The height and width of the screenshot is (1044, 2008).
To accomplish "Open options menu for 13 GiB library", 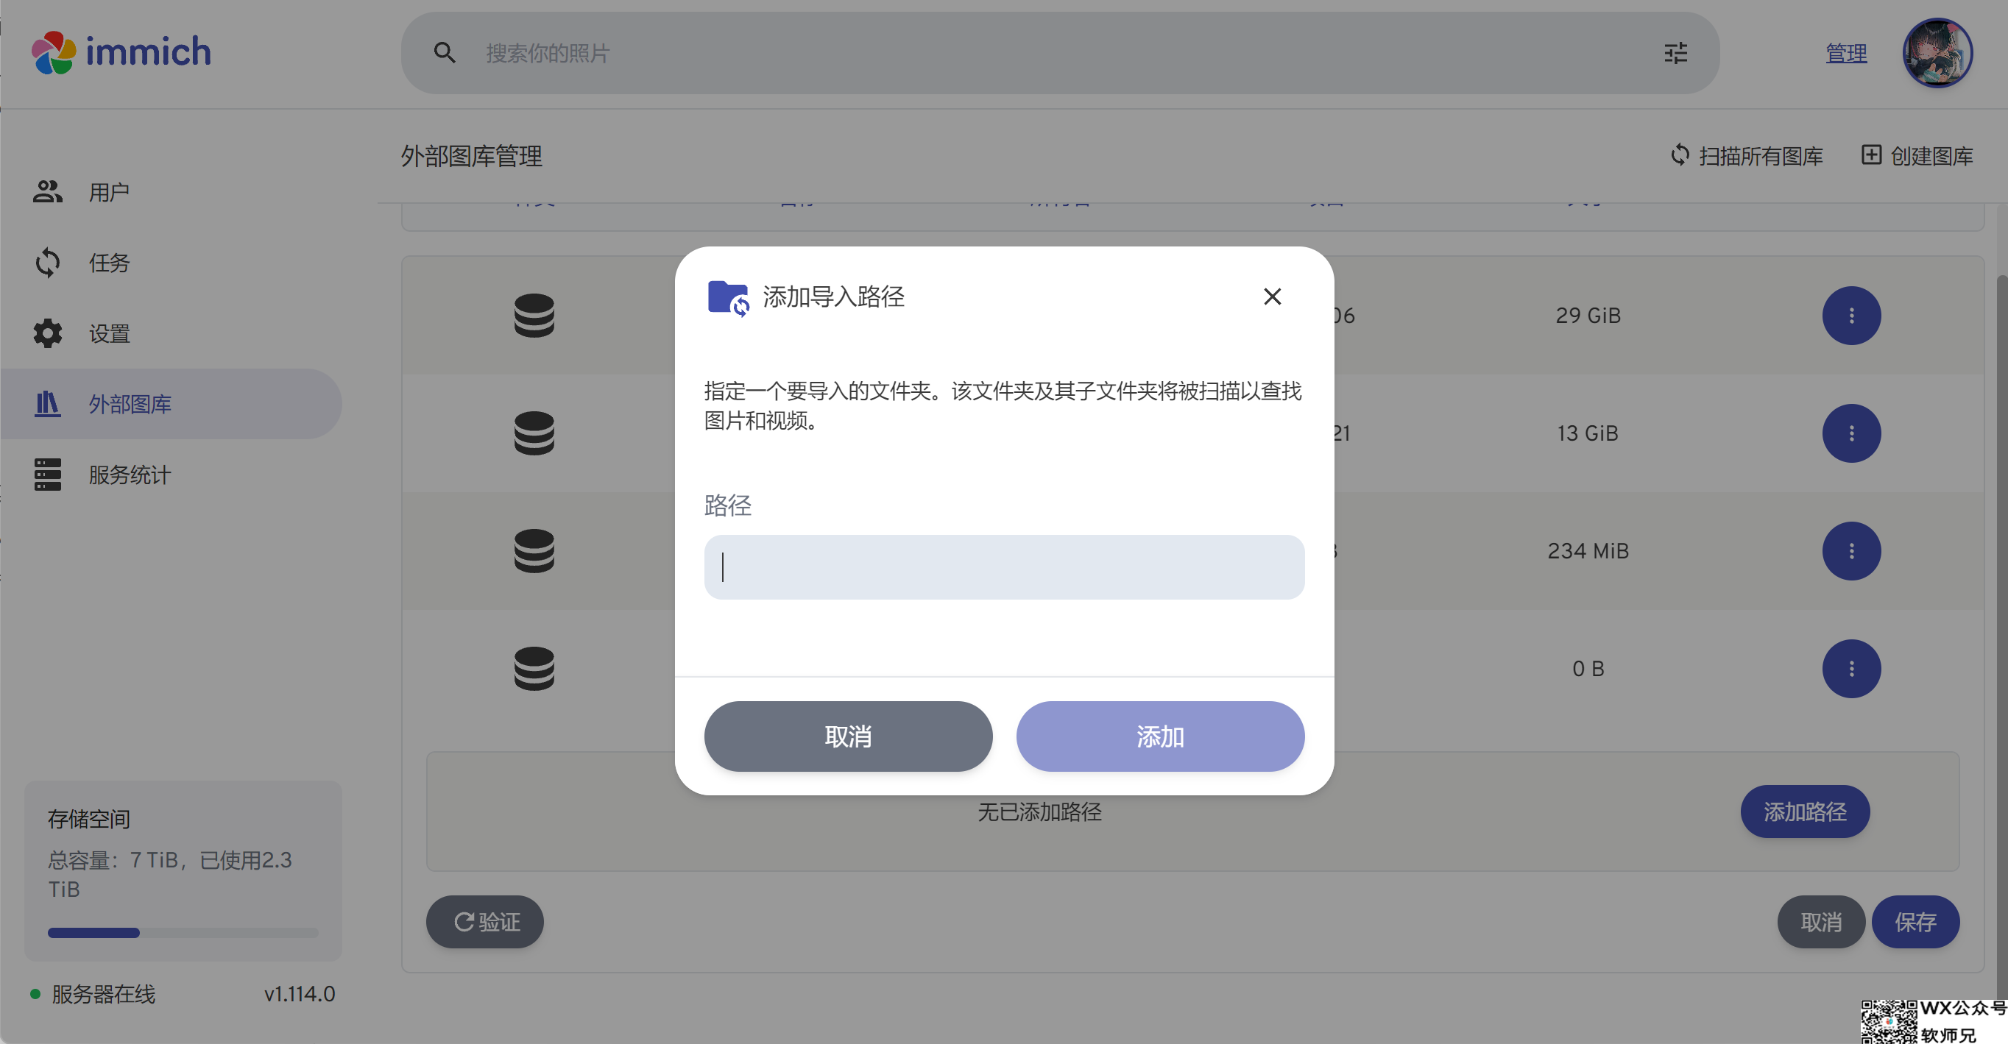I will pyautogui.click(x=1851, y=433).
